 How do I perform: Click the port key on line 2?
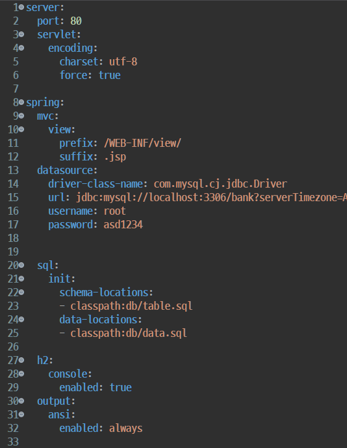click(x=48, y=21)
